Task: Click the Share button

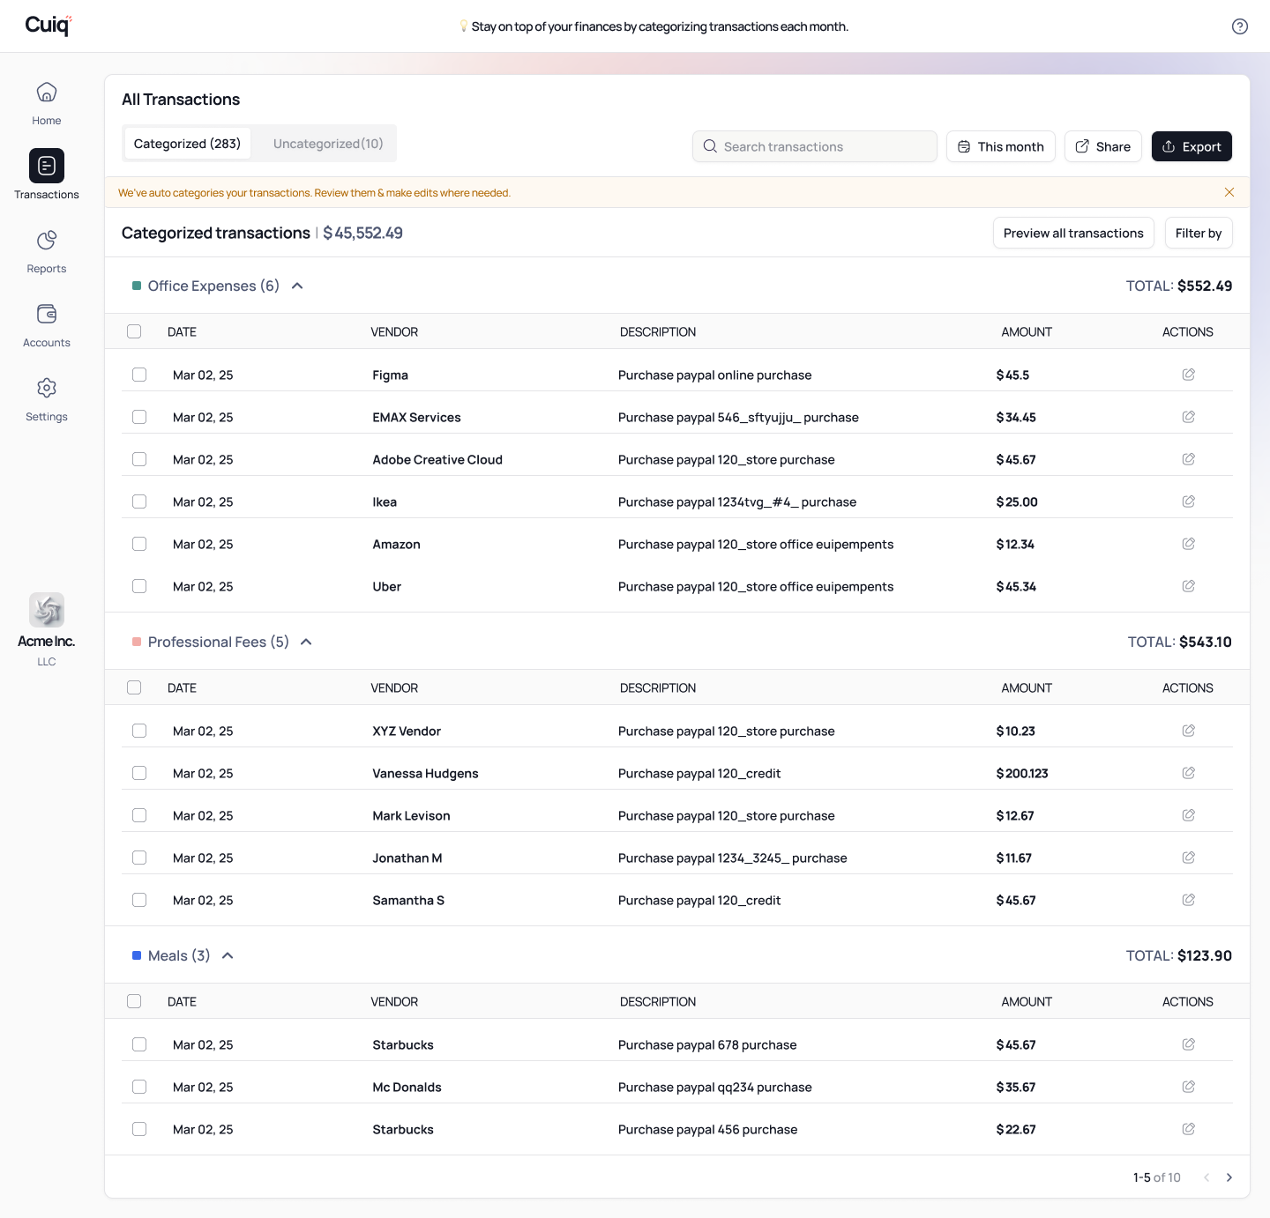Action: 1103,146
